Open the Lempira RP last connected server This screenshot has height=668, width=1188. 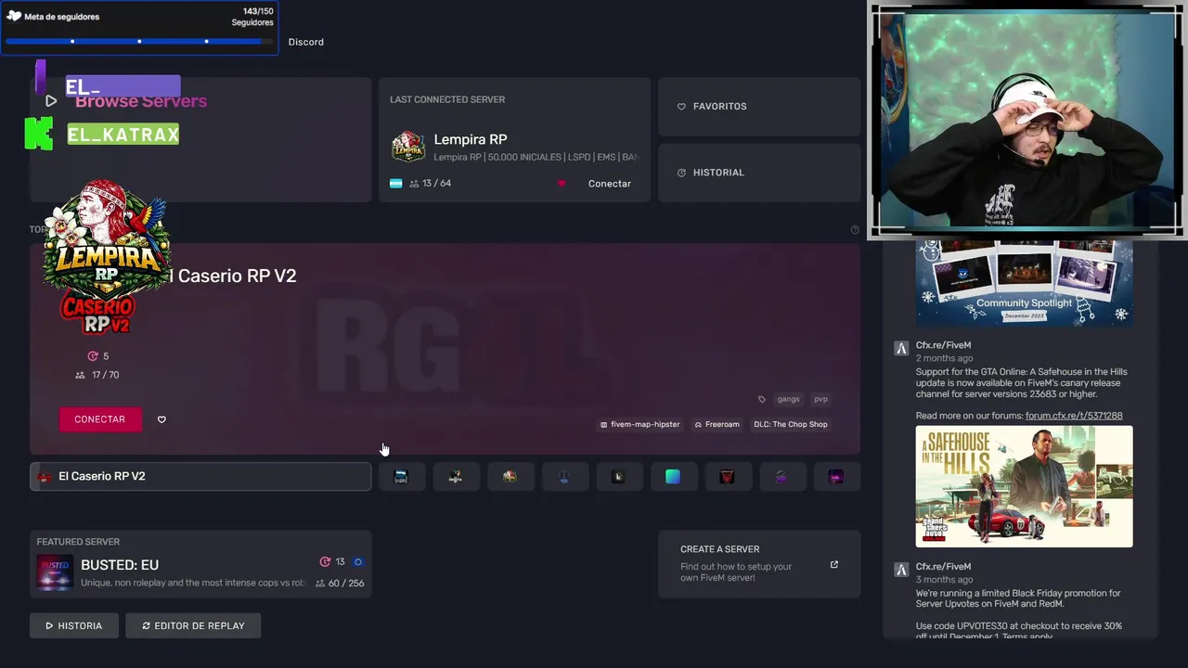pos(514,139)
